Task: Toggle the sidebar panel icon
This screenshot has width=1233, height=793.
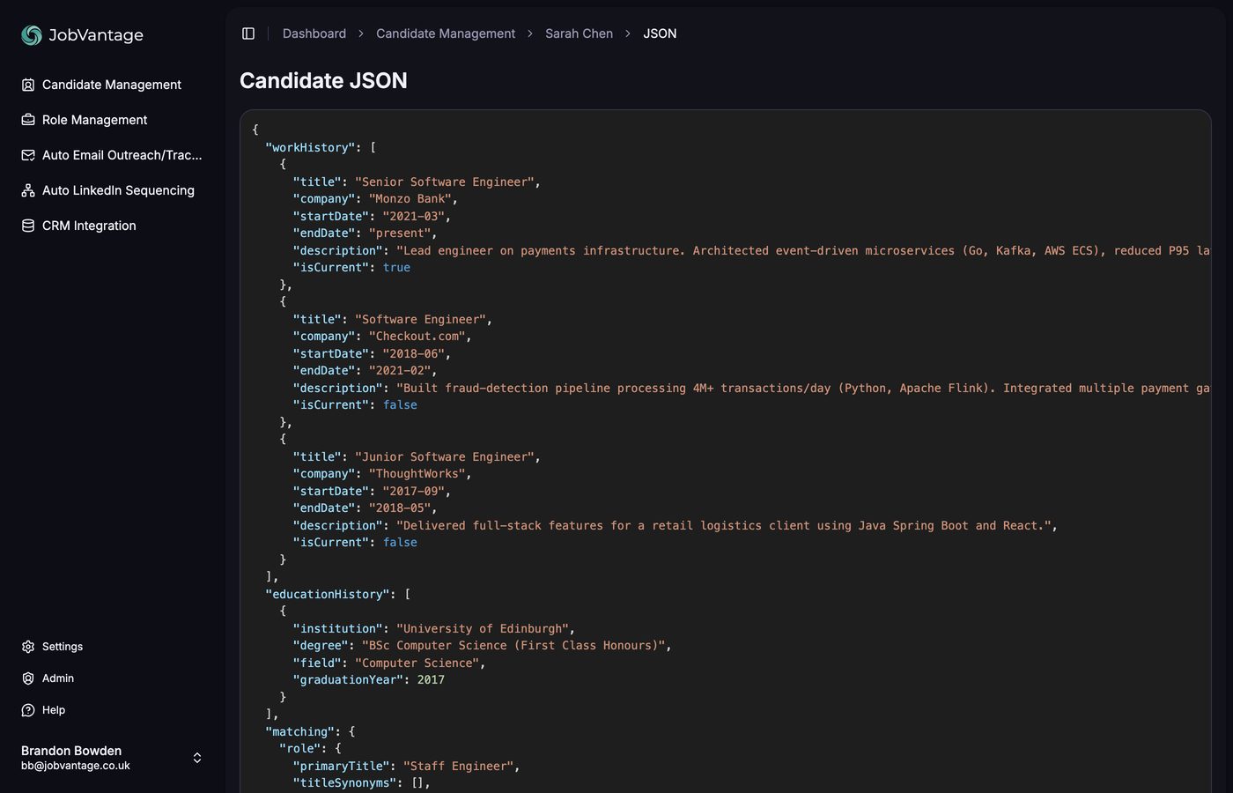Action: (248, 33)
